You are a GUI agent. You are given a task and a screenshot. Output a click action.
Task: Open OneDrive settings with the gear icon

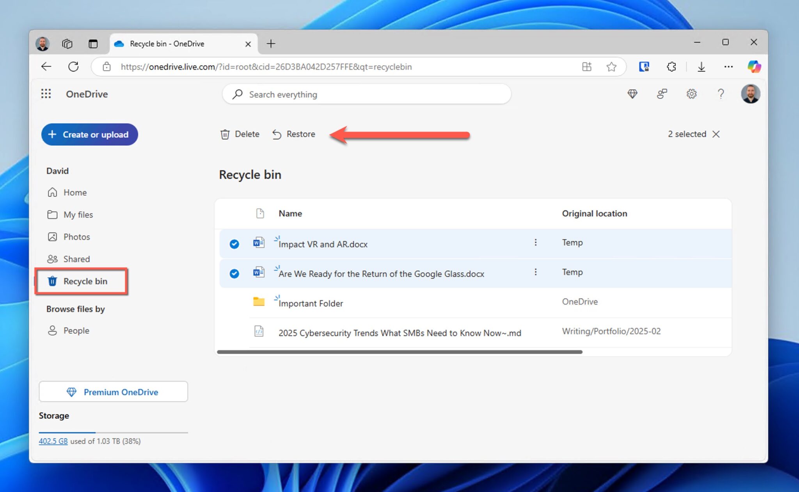(x=691, y=94)
